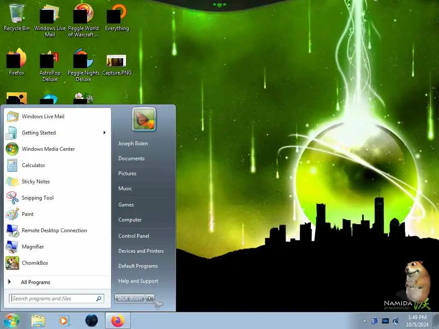Open Windows Live Mail desktop shortcut
This screenshot has width=439, height=329.
(50, 20)
